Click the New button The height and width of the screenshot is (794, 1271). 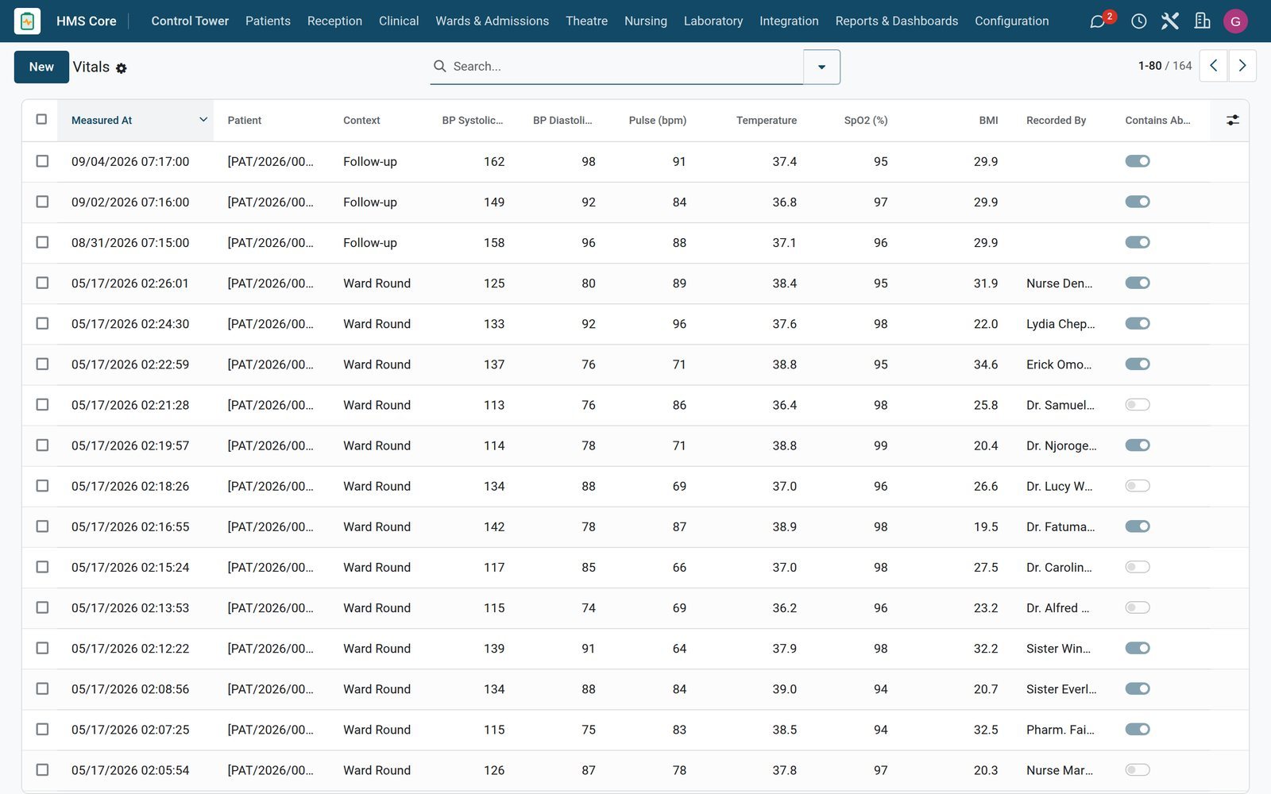point(41,67)
